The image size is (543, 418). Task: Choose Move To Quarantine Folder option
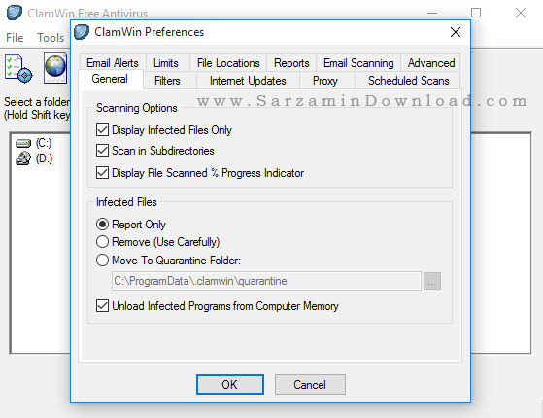click(x=102, y=260)
